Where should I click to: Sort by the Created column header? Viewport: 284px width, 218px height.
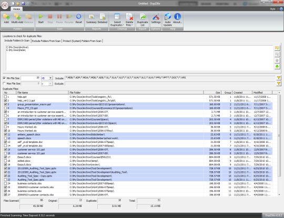click(242, 92)
